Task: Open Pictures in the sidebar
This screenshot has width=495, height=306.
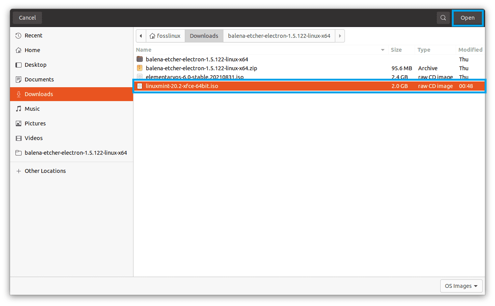Action: [71, 123]
